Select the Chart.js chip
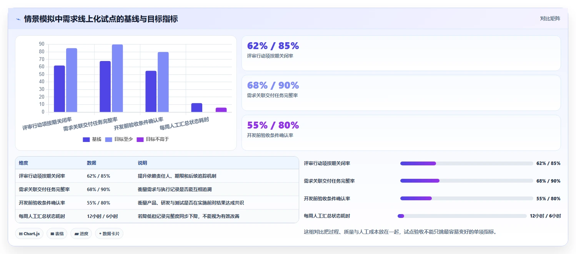The image size is (576, 254). 29,234
